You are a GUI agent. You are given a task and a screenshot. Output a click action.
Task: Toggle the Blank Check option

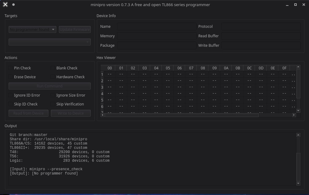tap(53, 68)
